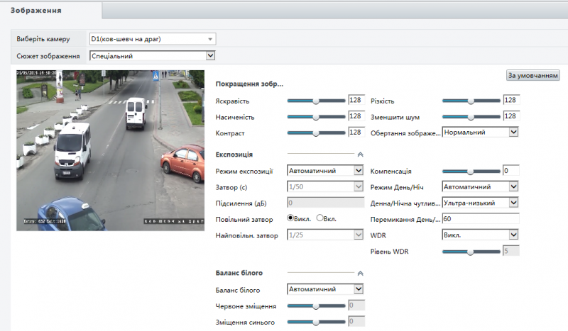
Task: Open the Обертання зображення dropdown
Action: (x=480, y=133)
